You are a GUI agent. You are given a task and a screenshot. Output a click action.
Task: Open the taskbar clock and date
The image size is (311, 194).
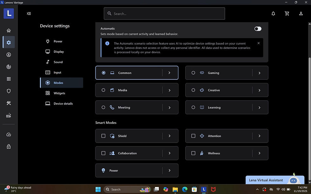301,189
